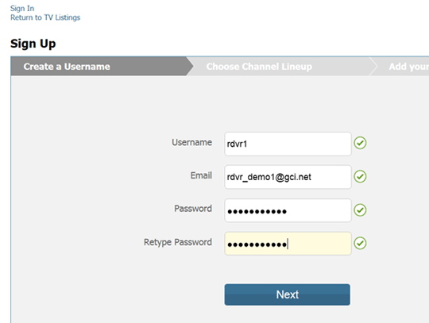Place cursor in the Password field
This screenshot has height=323, width=429.
(x=288, y=210)
